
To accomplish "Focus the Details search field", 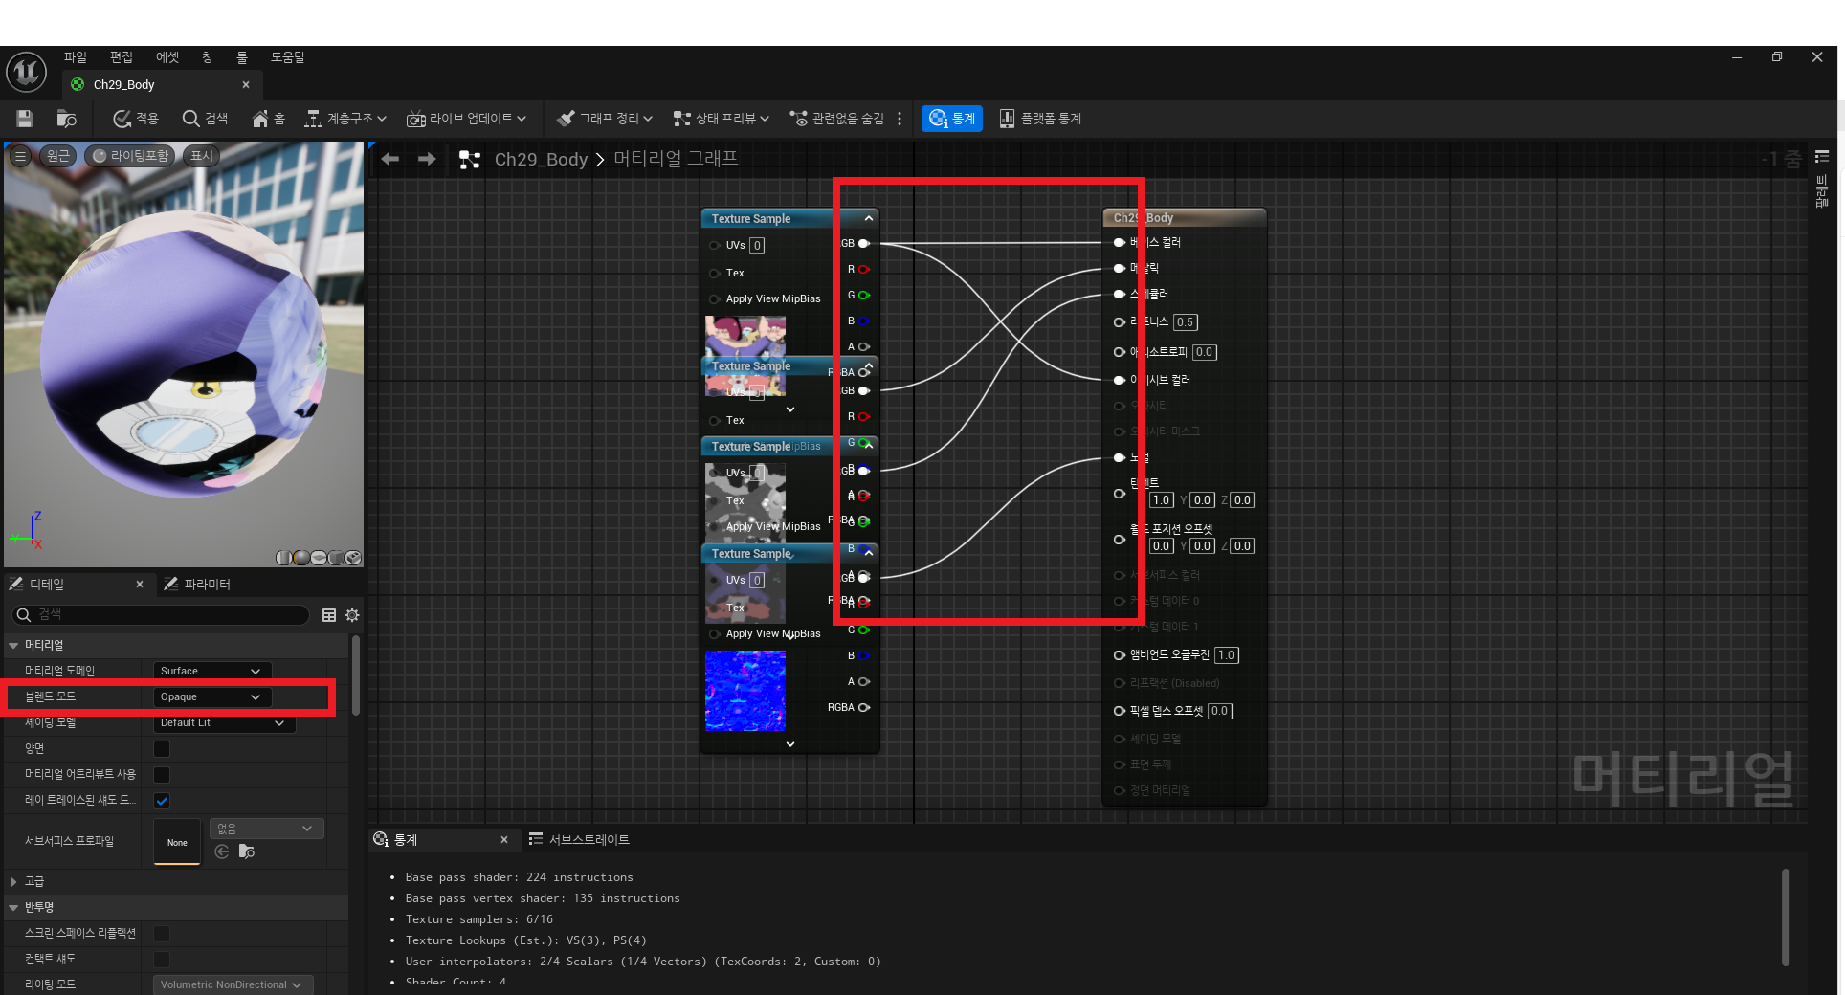I will pyautogui.click(x=161, y=614).
